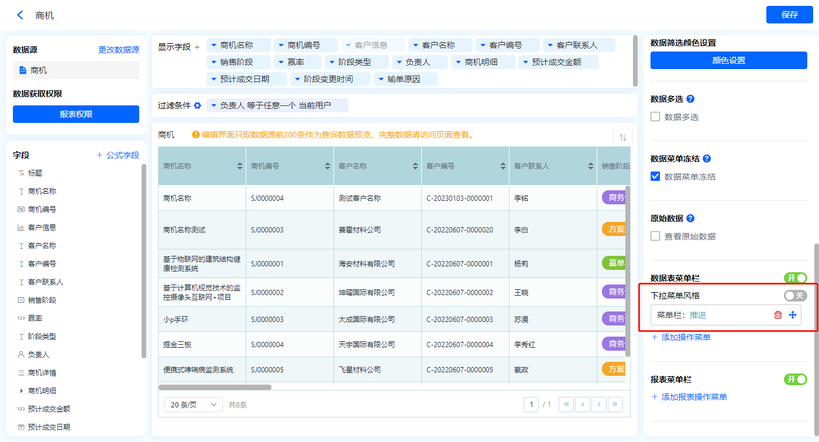Turn off the 数据表菜单栏 switch

pos(795,278)
